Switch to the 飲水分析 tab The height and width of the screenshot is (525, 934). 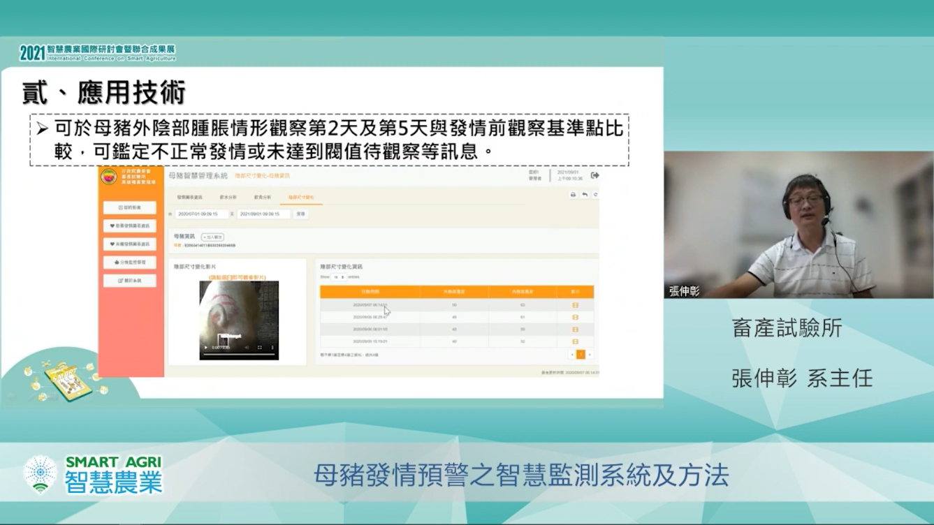(228, 198)
